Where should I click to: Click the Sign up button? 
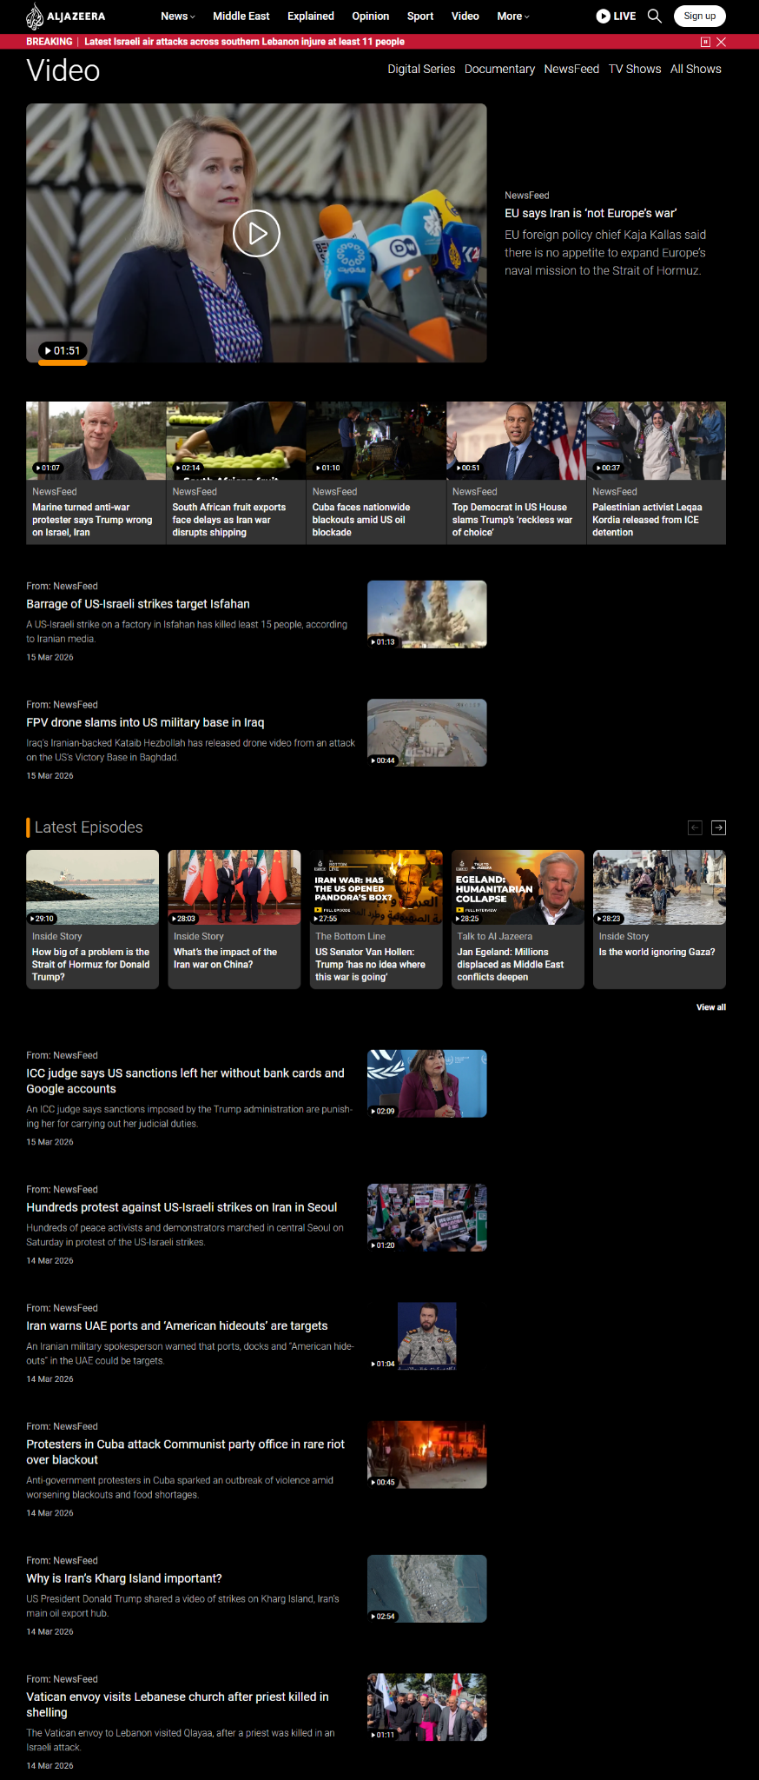(699, 16)
